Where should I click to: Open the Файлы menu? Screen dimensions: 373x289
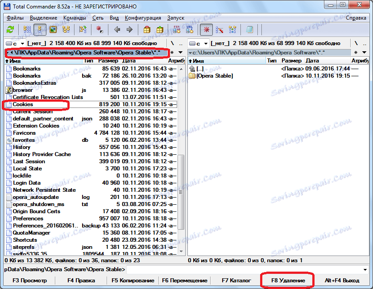point(15,18)
